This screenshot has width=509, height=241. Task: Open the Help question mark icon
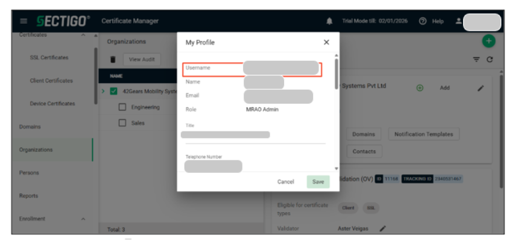point(422,21)
